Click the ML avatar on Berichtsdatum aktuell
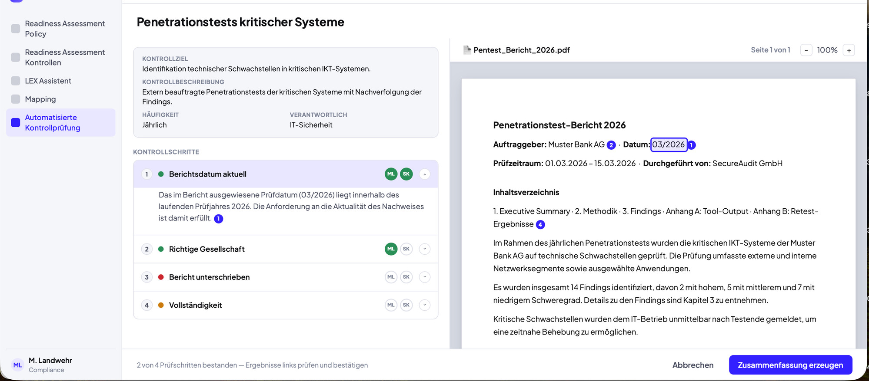Screen dimensions: 869x381 point(391,174)
